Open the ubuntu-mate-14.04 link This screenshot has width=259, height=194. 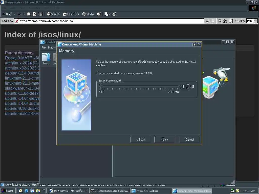click(x=22, y=113)
